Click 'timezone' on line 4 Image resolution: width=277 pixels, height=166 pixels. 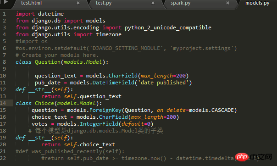(109, 34)
